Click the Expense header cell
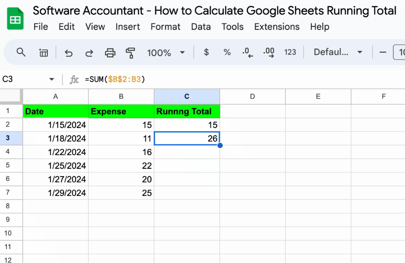This screenshot has width=405, height=263. (121, 111)
